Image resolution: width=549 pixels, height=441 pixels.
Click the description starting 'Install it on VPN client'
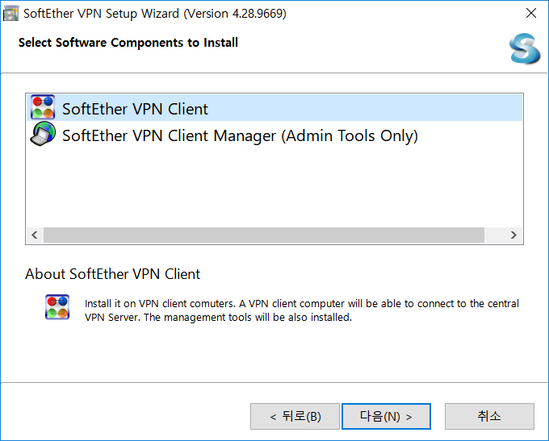(301, 310)
